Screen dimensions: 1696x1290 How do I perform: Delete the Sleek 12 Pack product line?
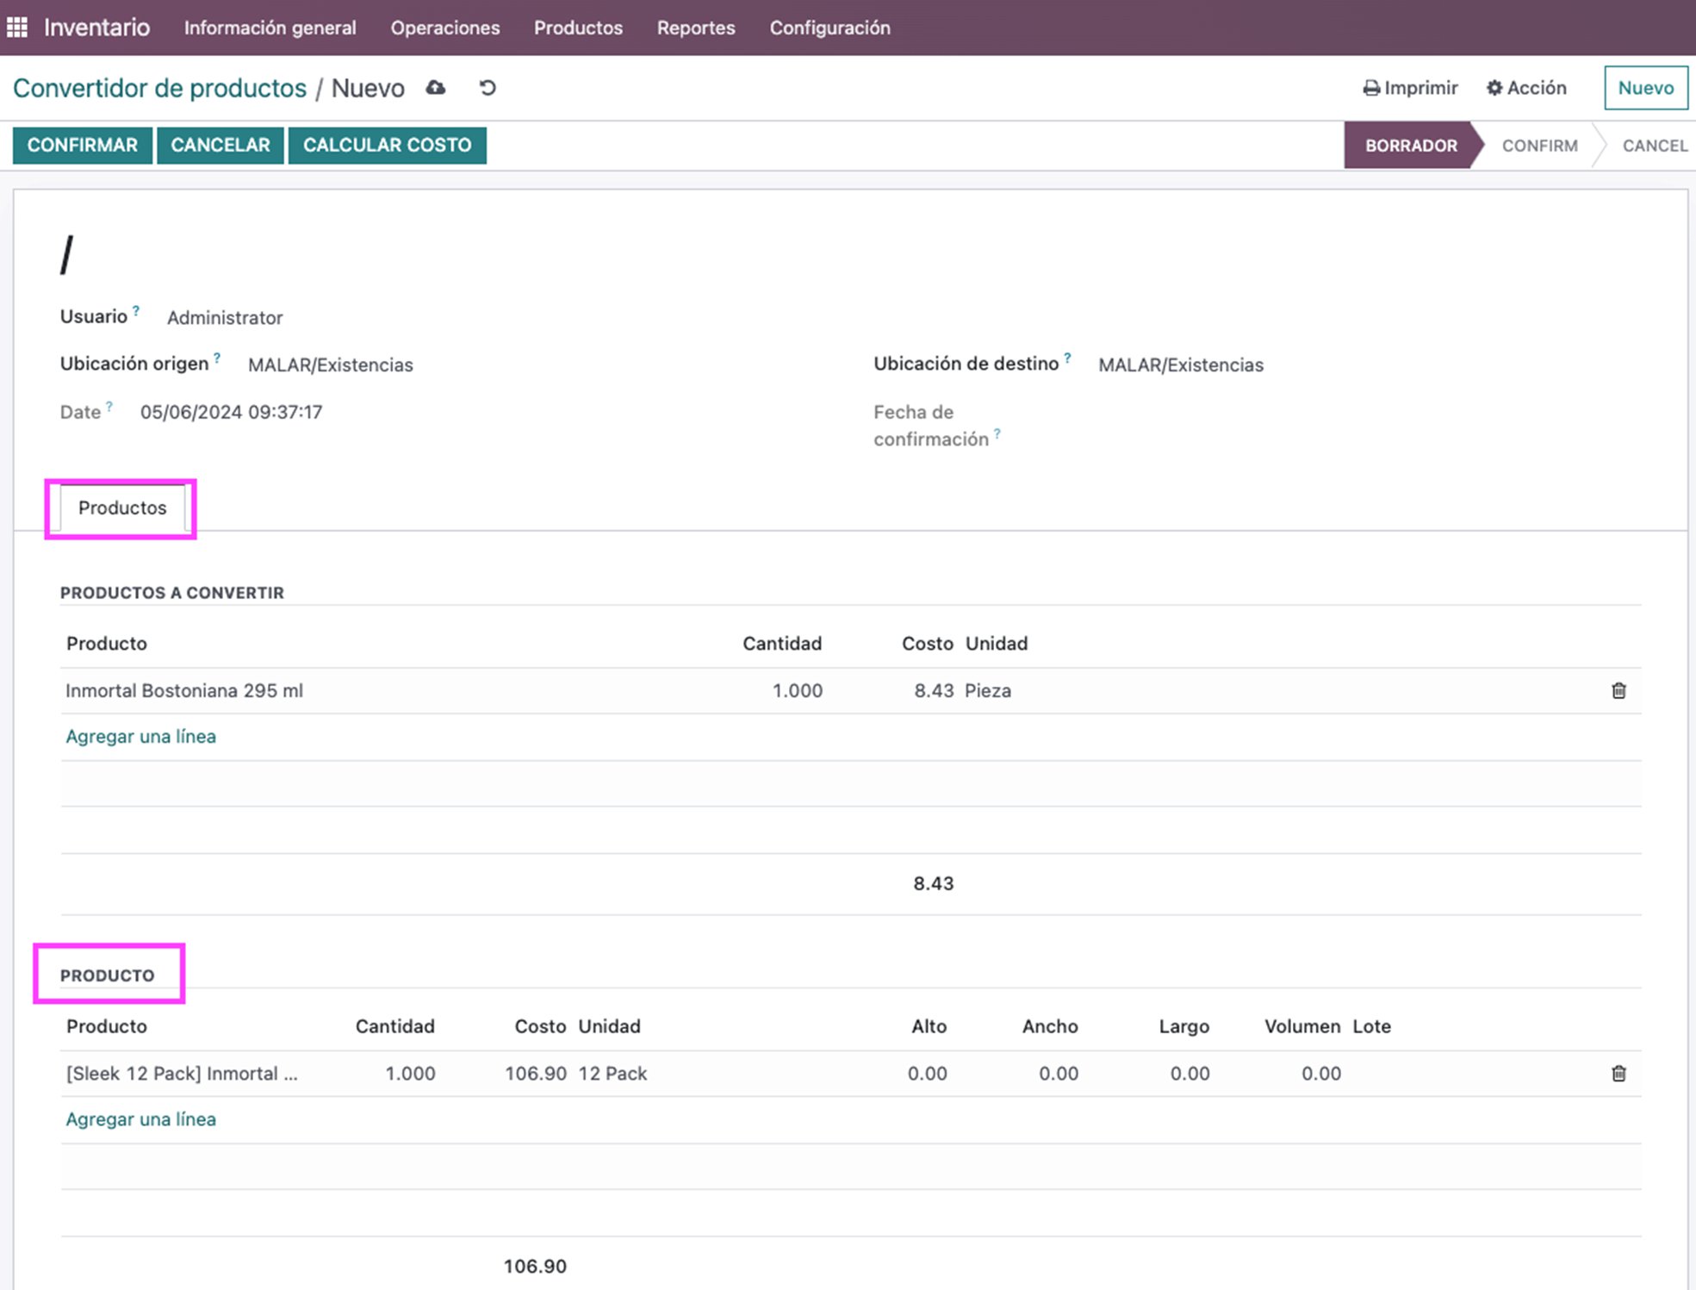pos(1618,1073)
